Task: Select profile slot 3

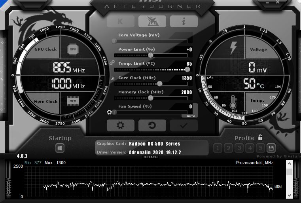Action: pyautogui.click(x=239, y=148)
